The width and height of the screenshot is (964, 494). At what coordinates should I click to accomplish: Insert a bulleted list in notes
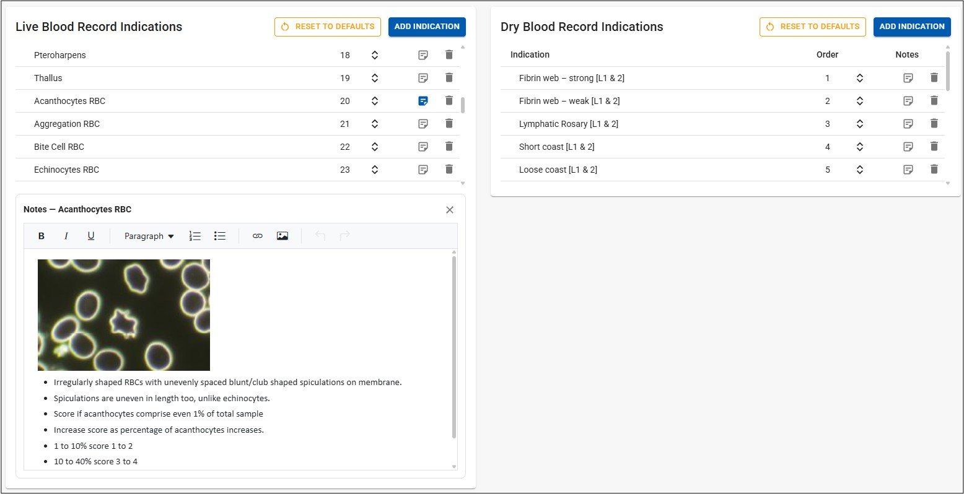click(220, 236)
